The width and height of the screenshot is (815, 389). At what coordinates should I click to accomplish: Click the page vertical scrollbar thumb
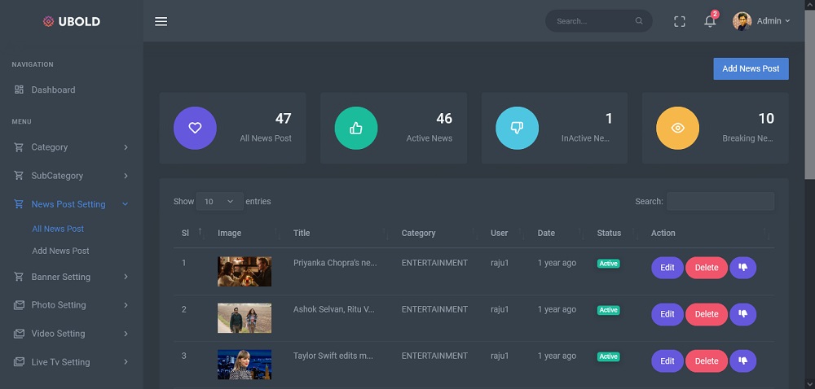tap(810, 95)
